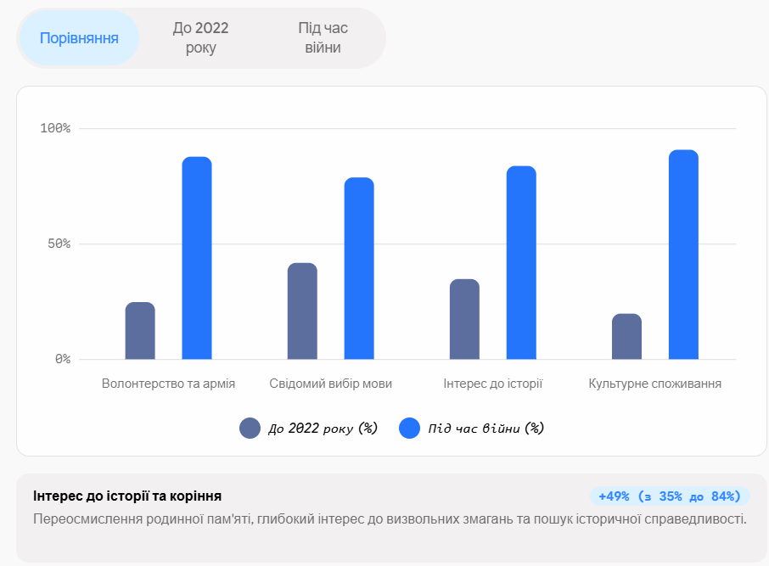The image size is (769, 566).
Task: Click the Волонтерство та армія axis label
Action: point(168,384)
